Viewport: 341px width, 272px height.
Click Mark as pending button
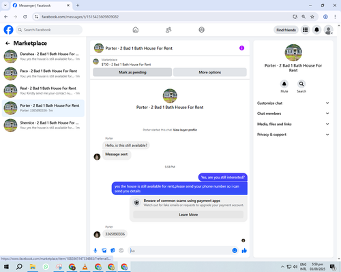pos(132,72)
